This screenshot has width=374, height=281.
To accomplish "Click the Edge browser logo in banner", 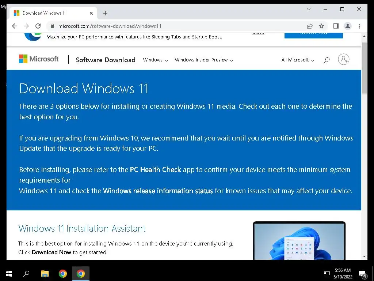I will pos(33,37).
